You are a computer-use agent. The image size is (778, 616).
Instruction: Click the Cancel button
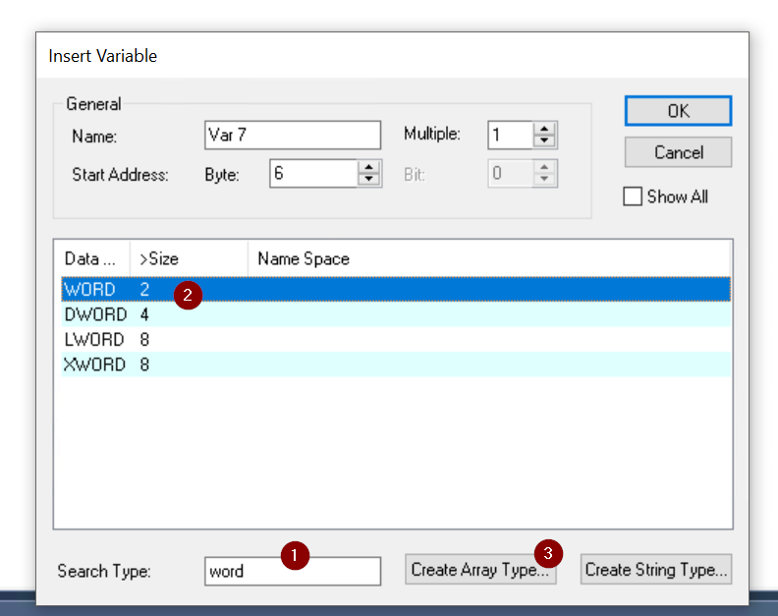tap(678, 152)
